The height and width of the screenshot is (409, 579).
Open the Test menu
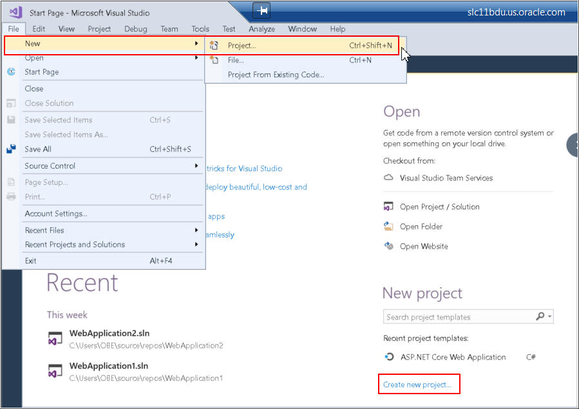coord(229,29)
